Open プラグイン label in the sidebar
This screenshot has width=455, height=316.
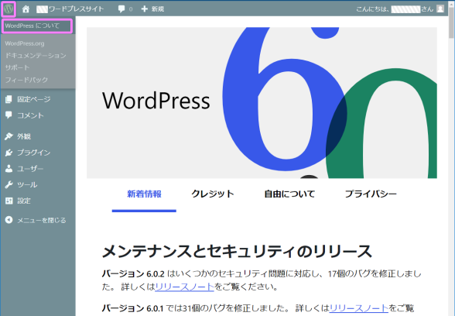[34, 153]
